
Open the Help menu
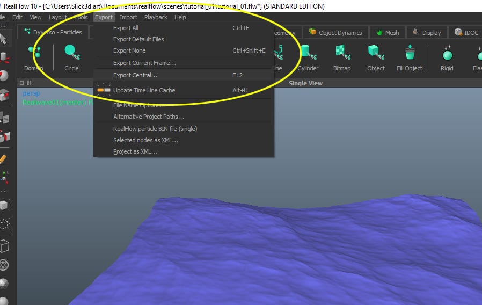pos(180,17)
